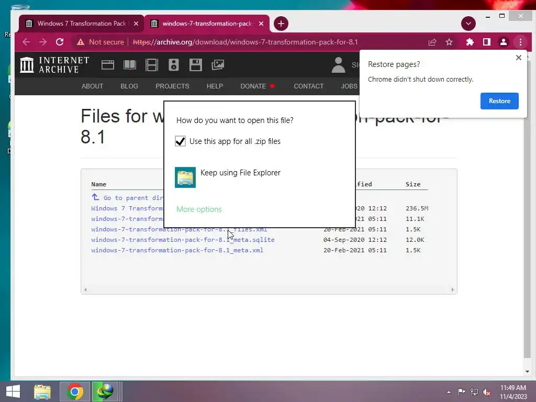Viewport: 536px width, 402px height.
Task: Open the CONTACT menu item
Action: 309,86
